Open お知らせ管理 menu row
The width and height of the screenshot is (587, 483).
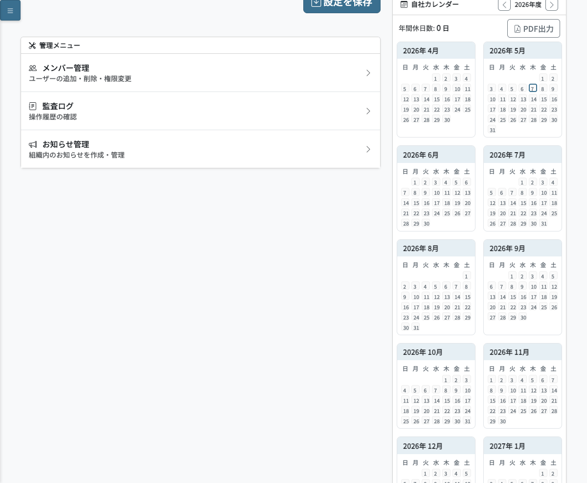[201, 149]
